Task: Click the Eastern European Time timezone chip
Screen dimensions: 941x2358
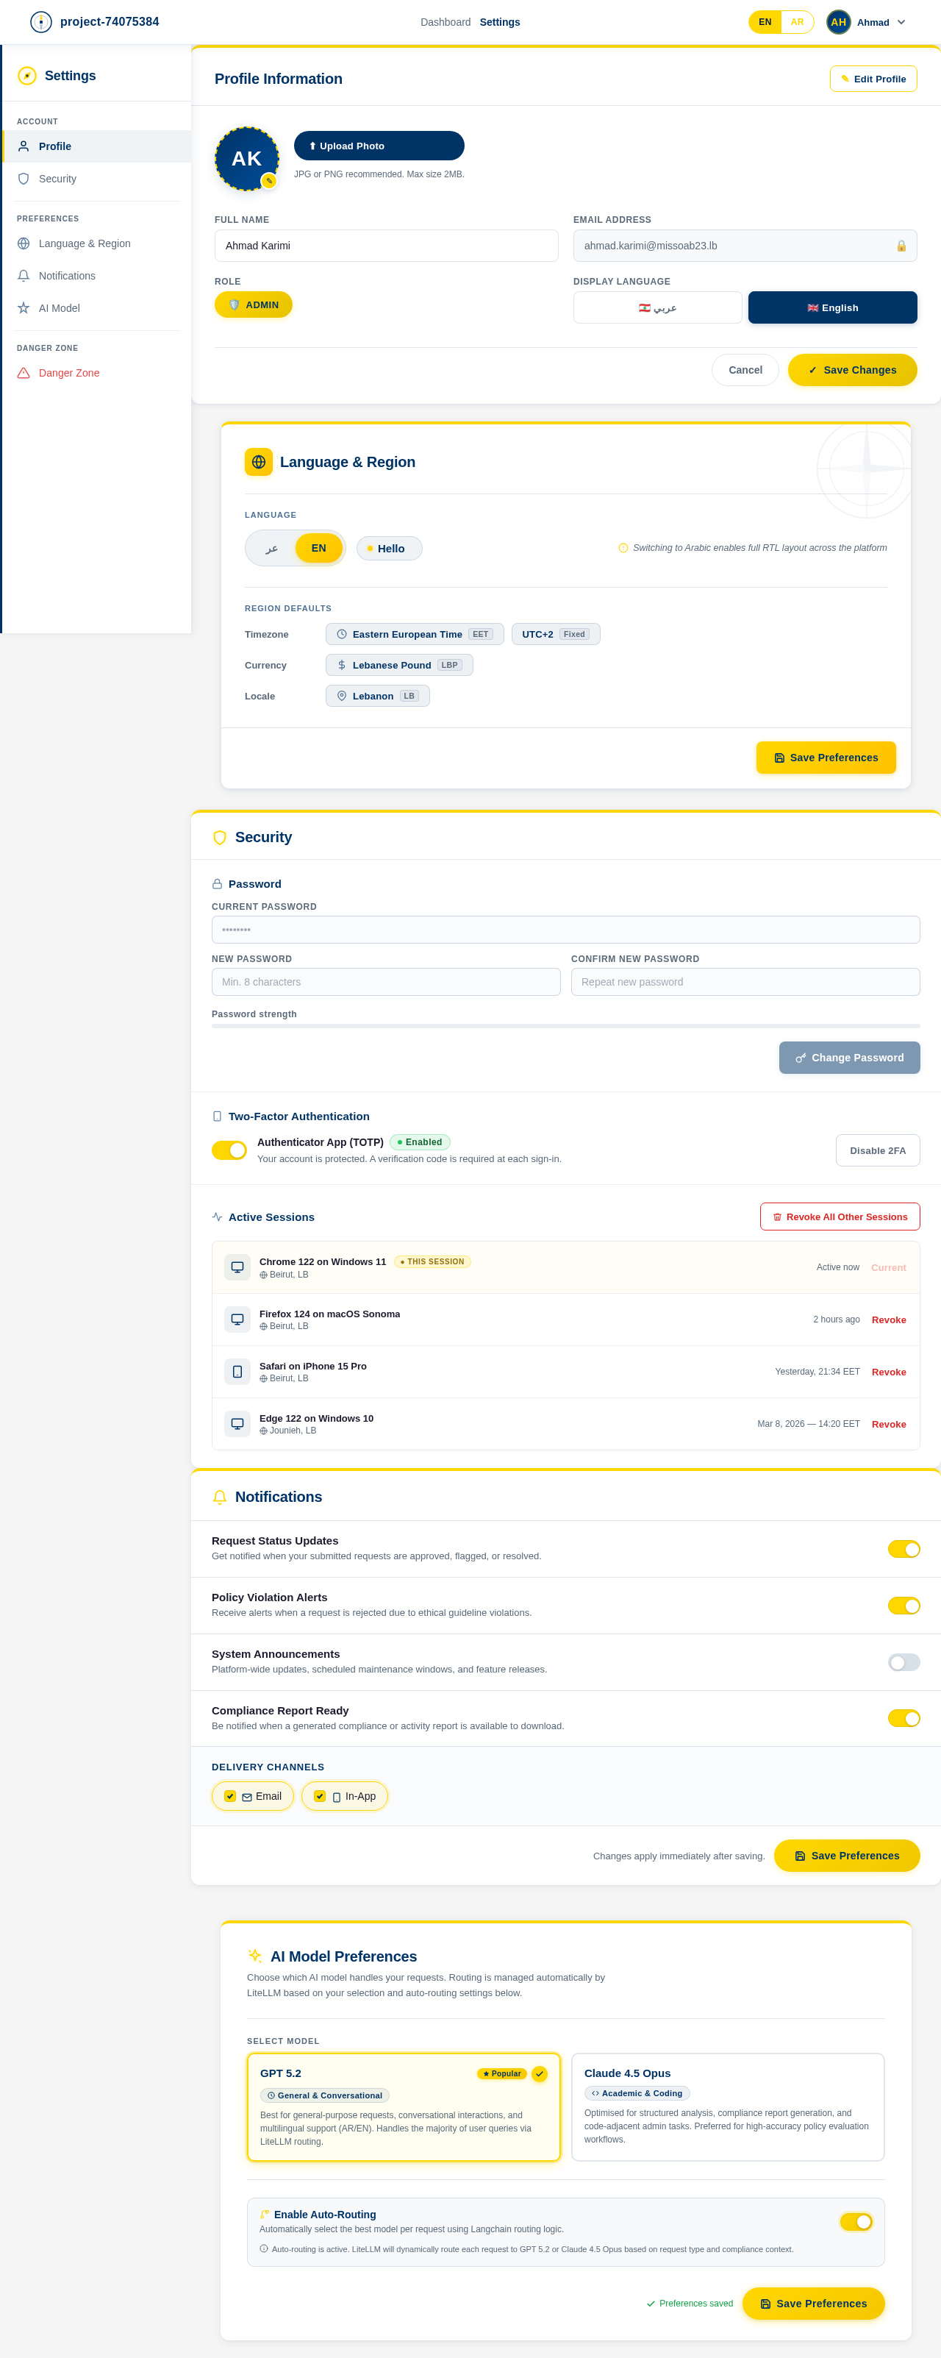Action: 414,634
